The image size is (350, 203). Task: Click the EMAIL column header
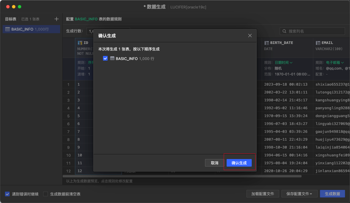click(x=332, y=48)
